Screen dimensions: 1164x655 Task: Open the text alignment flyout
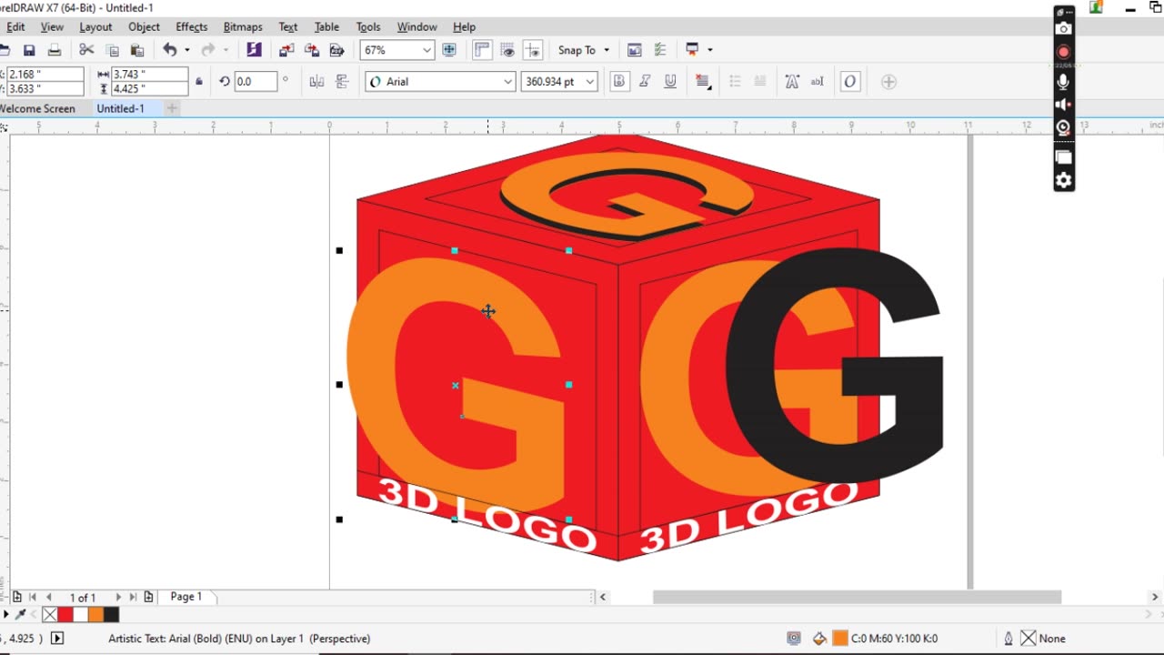pos(703,82)
